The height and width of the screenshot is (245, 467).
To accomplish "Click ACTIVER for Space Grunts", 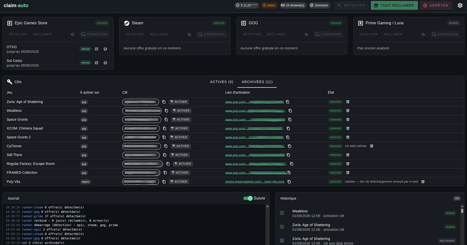I will tap(181, 119).
